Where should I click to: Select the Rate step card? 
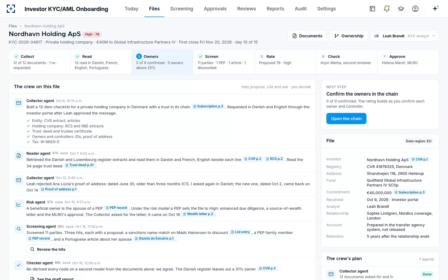click(x=285, y=62)
